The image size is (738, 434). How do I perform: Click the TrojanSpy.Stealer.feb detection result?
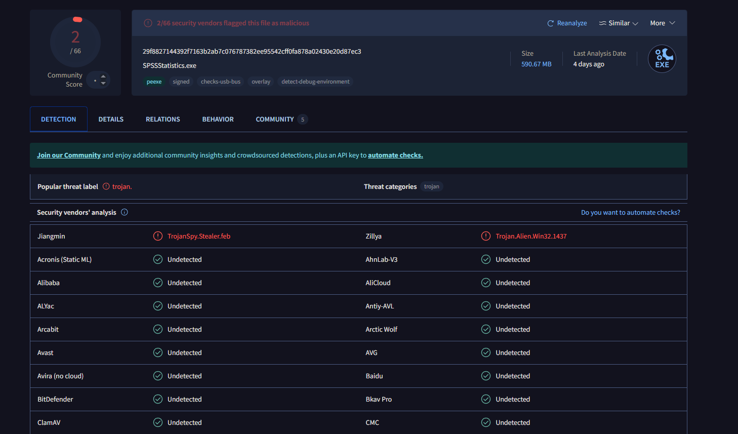199,236
